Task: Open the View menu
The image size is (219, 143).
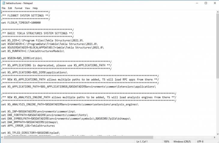Action: pos(27,8)
